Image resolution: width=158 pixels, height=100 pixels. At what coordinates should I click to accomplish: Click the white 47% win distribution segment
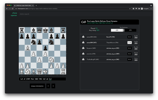pos(117,30)
